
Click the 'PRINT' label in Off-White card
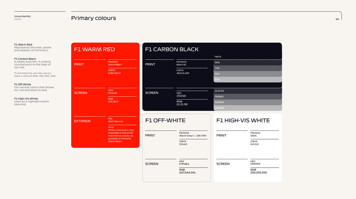coord(150,135)
